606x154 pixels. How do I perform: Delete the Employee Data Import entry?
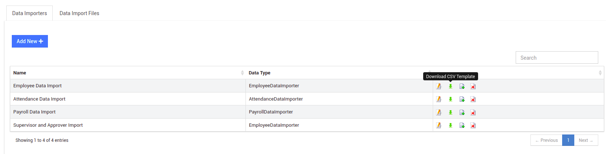pos(473,86)
